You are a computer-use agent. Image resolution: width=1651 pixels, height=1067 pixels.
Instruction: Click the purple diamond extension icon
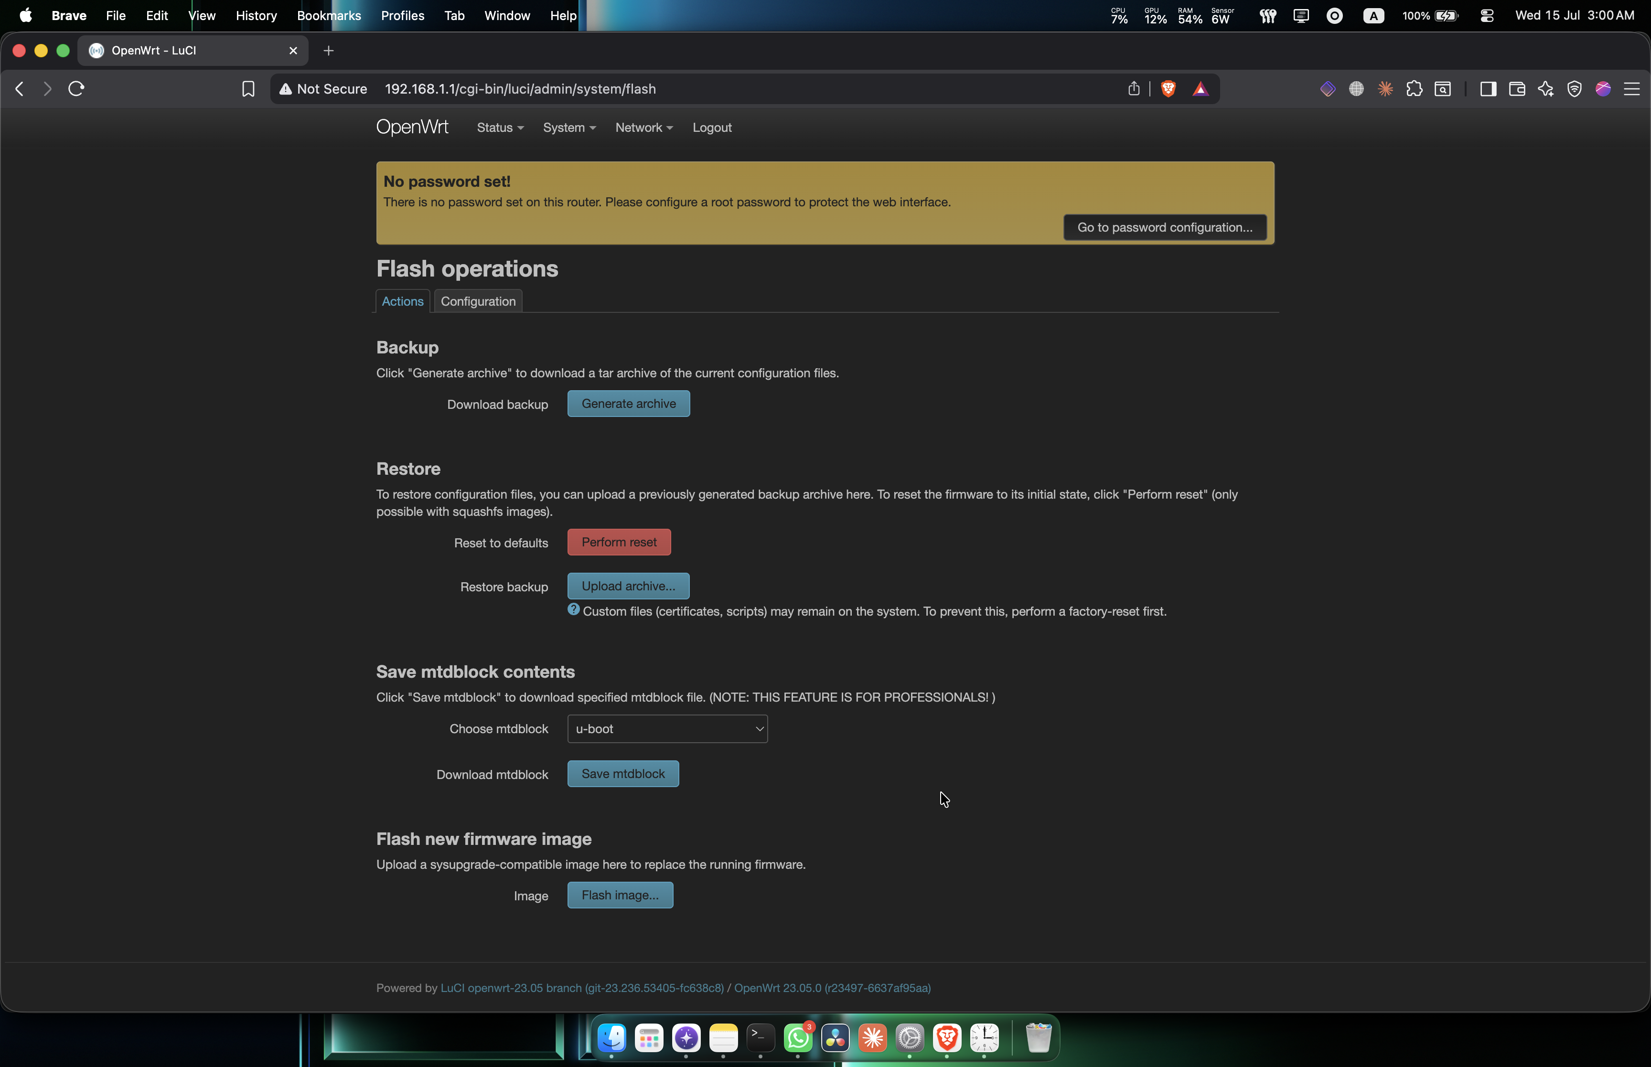(x=1328, y=89)
